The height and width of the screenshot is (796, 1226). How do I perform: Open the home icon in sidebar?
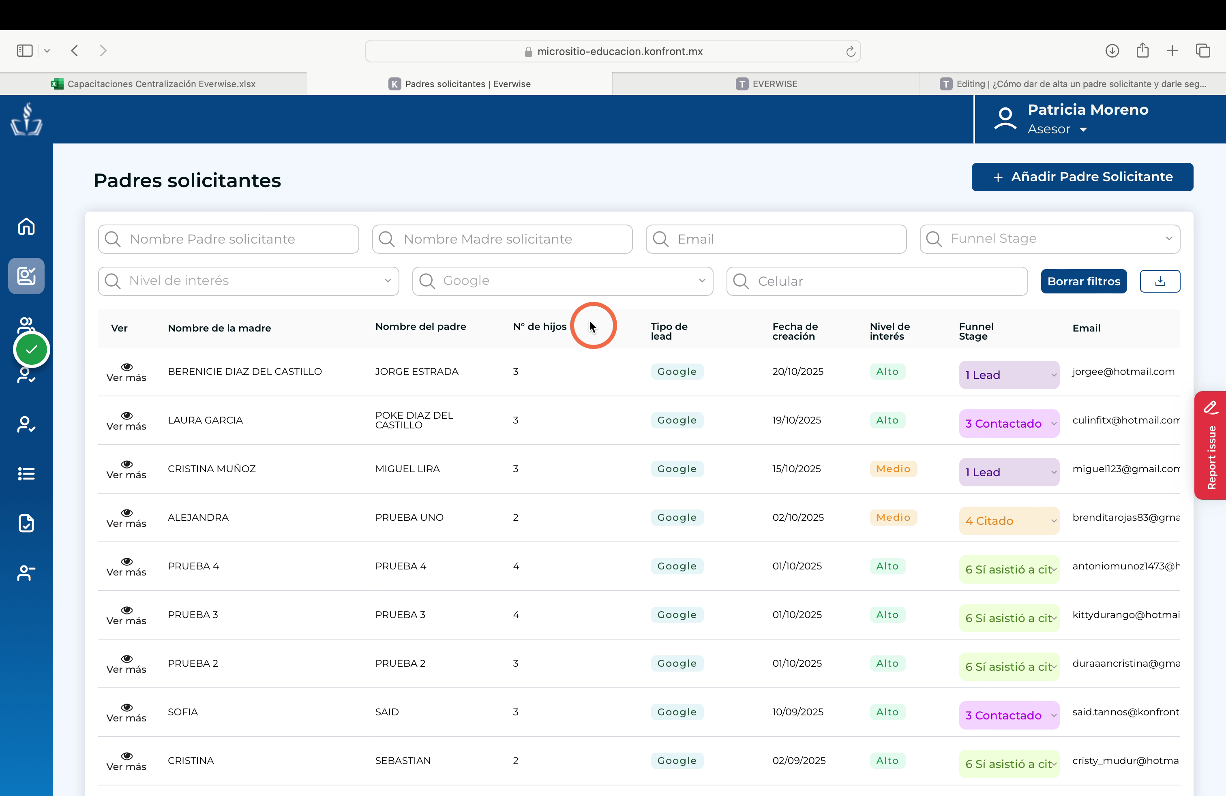26,227
